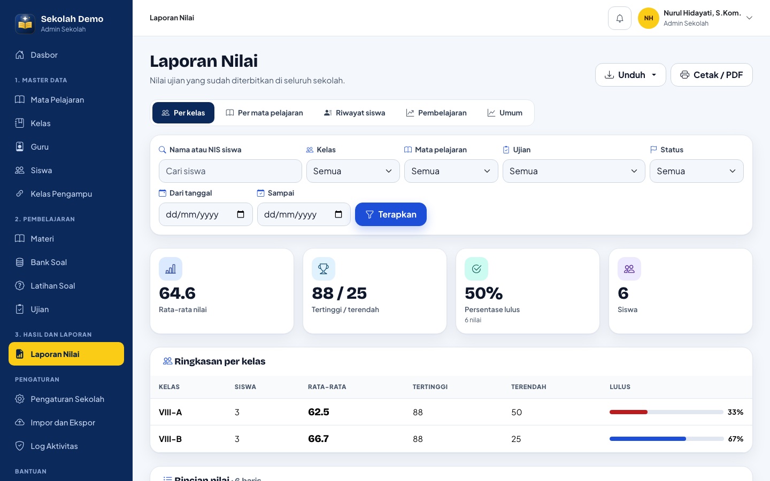Open the Status filter dropdown
Image resolution: width=770 pixels, height=481 pixels.
coord(697,171)
